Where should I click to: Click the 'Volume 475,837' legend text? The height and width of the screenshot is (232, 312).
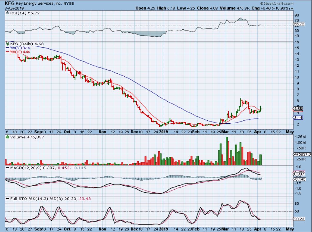pos(27,137)
